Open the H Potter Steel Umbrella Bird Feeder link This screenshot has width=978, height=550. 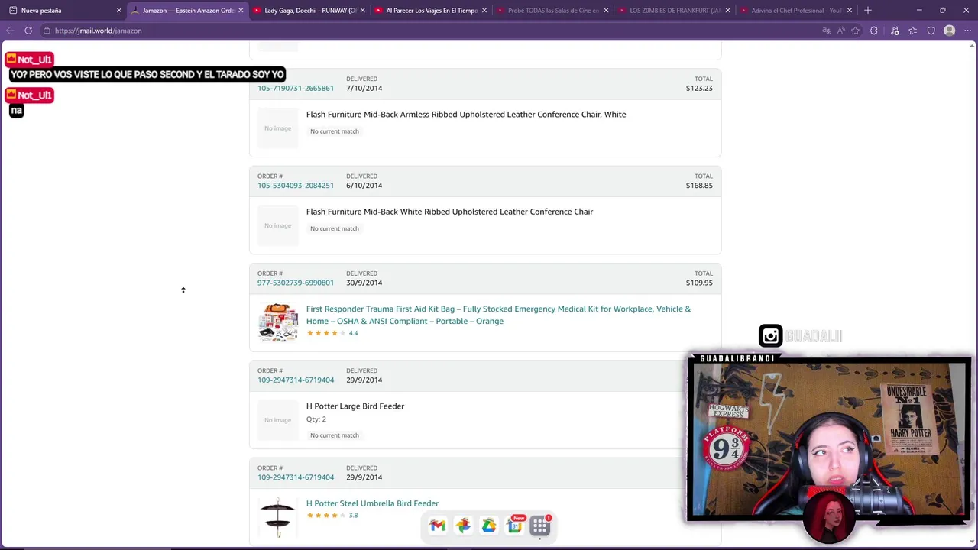tap(372, 503)
